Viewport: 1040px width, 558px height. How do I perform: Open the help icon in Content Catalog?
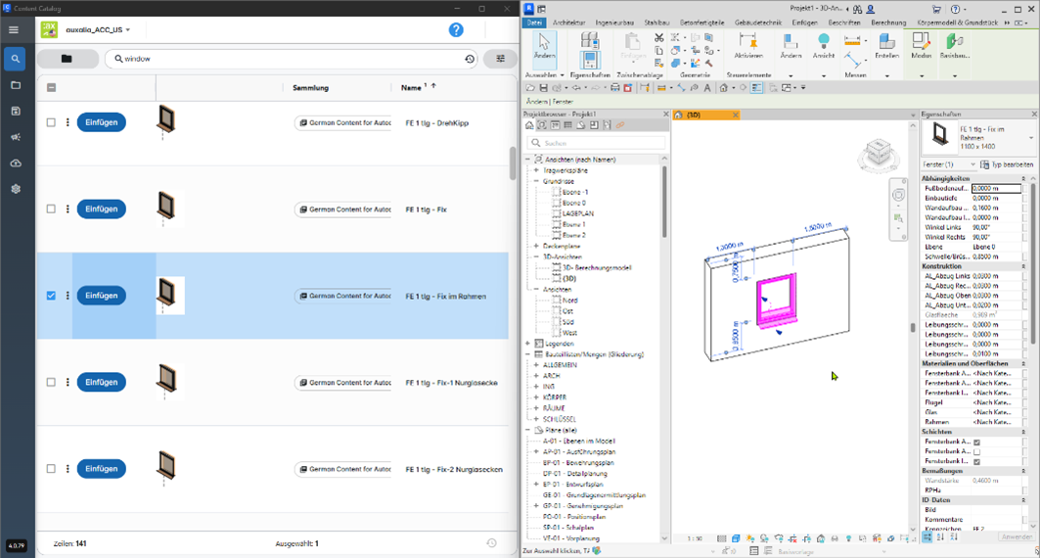(x=456, y=30)
